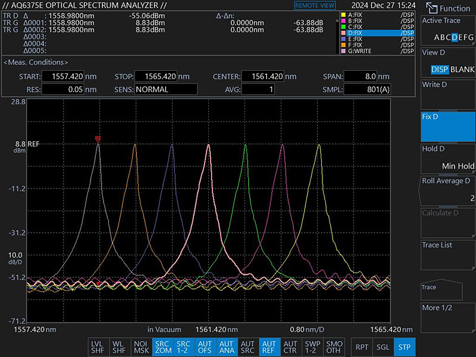
Task: Toggle SMO OTH indicator
Action: tap(334, 347)
